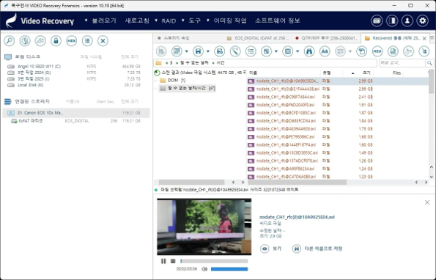The width and height of the screenshot is (436, 280).
Task: Click the user account icon in header
Action: click(407, 21)
